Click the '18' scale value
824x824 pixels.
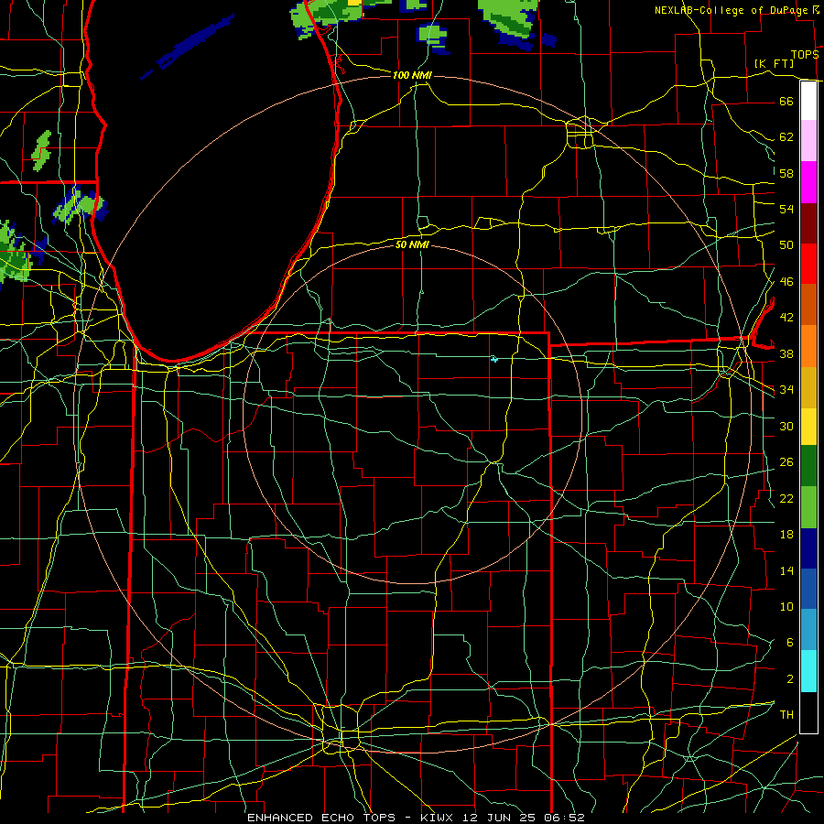[786, 535]
